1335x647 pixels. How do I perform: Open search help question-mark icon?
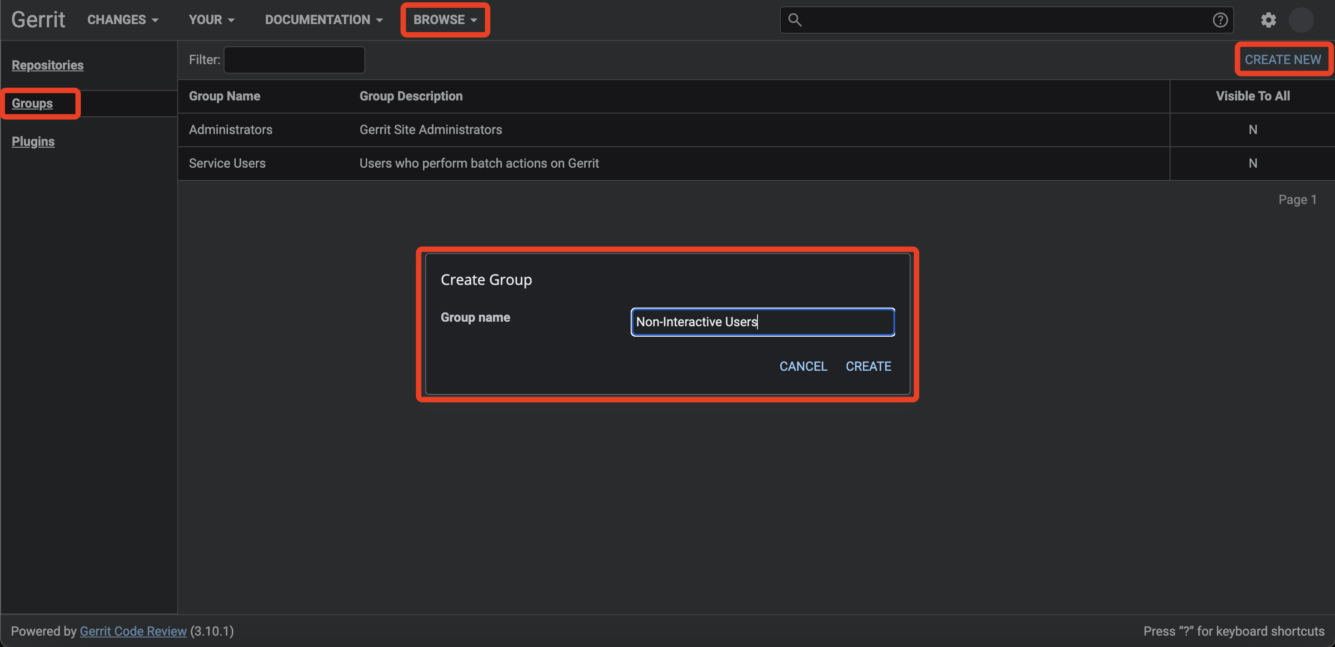pos(1220,20)
